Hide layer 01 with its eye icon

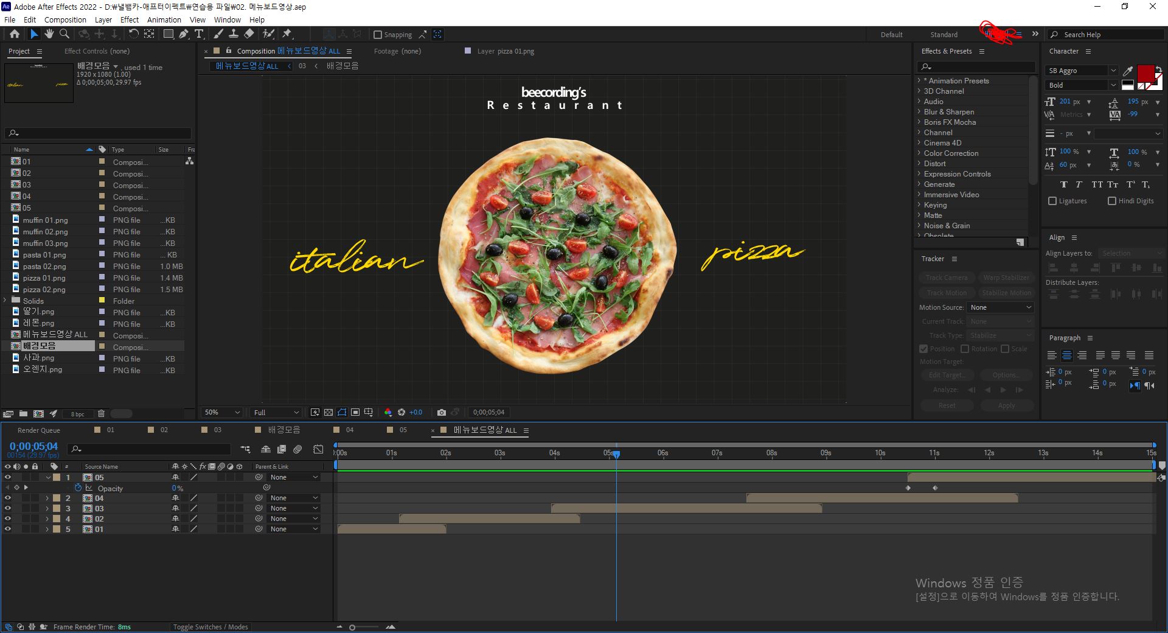[x=8, y=529]
